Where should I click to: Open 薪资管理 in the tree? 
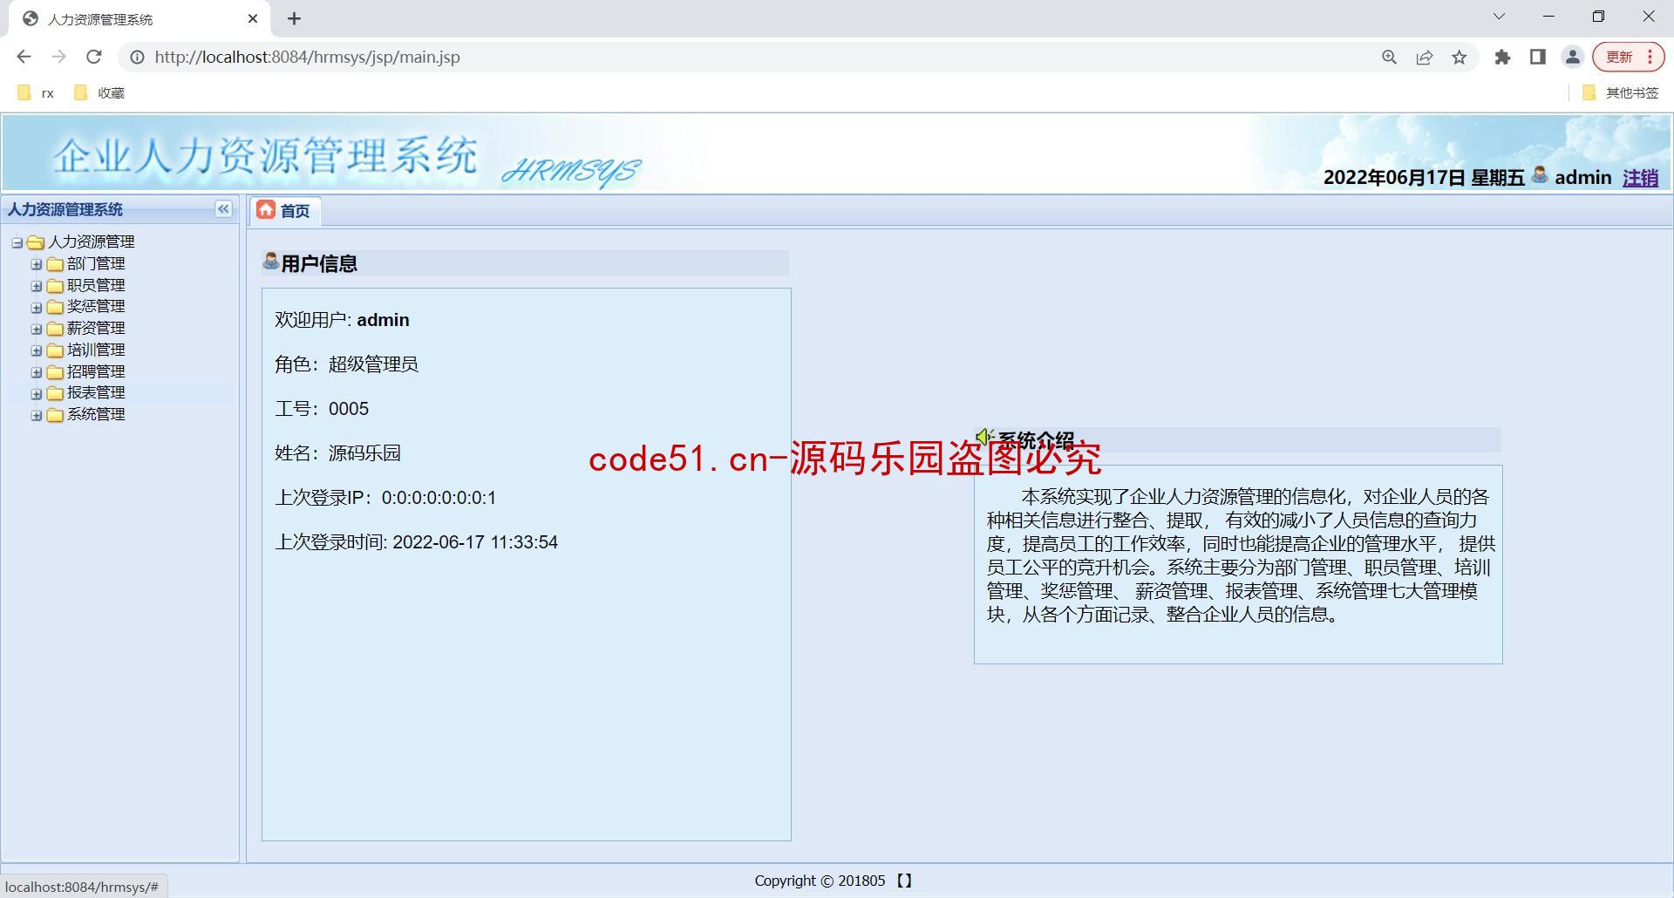[96, 329]
